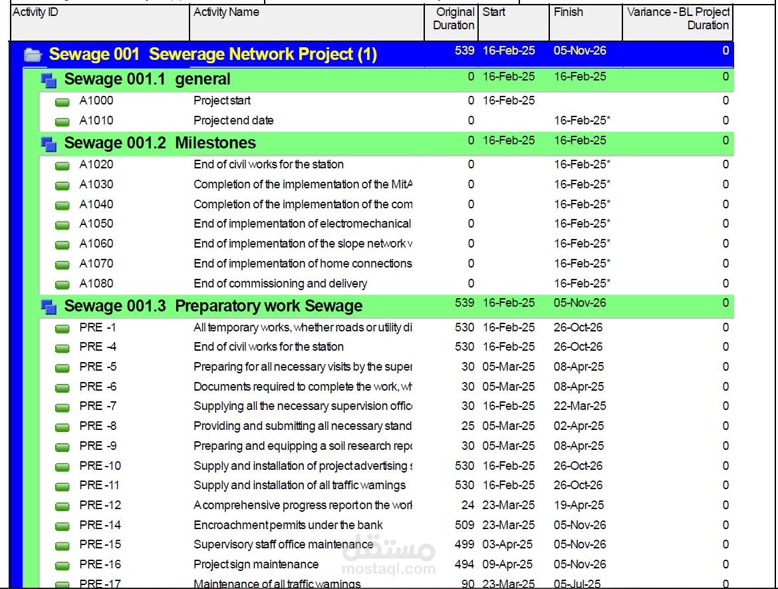Click the activity icon for PRE -15
The image size is (778, 589).
click(62, 546)
